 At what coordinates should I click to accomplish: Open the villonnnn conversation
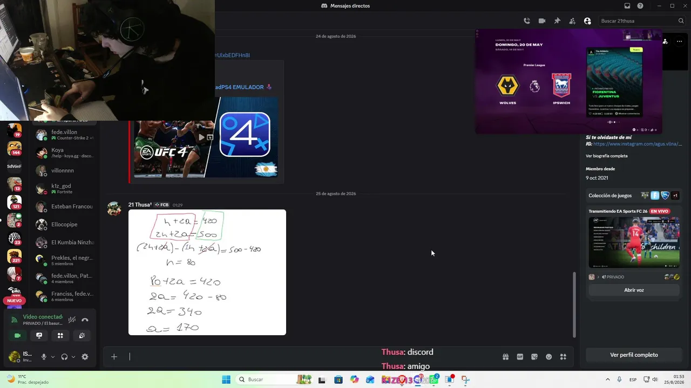[x=64, y=170]
